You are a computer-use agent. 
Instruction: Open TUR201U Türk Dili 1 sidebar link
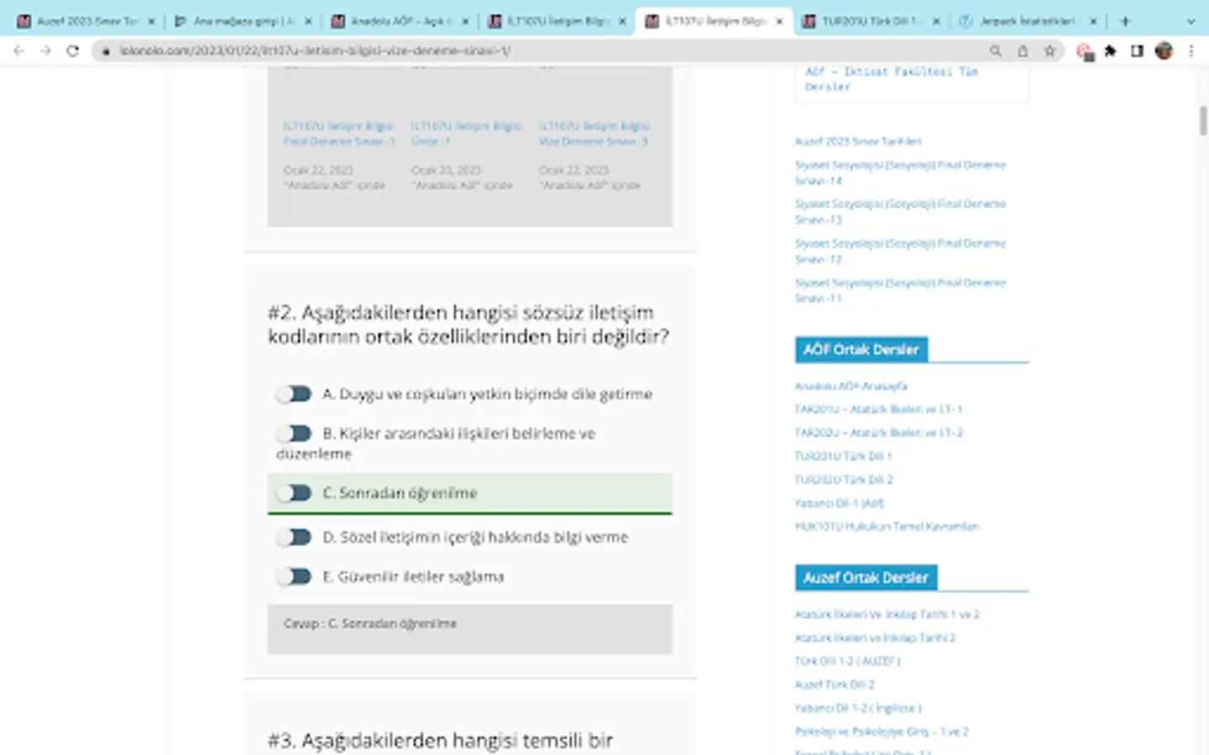click(x=843, y=456)
